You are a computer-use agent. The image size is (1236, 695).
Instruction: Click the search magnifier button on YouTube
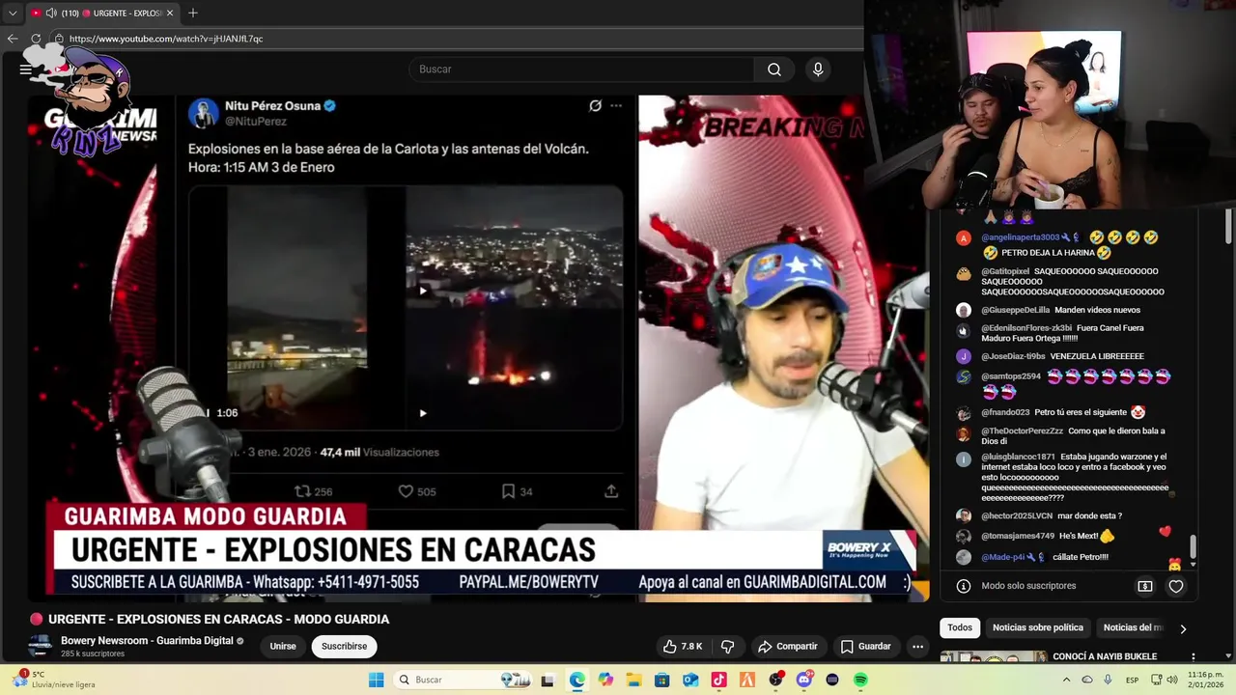pyautogui.click(x=774, y=69)
